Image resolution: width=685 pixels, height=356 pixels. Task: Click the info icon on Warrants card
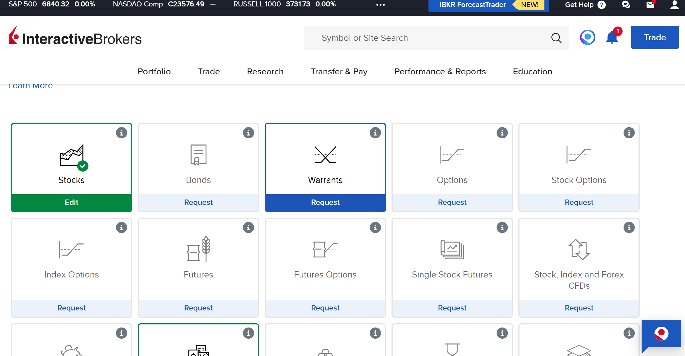coord(375,133)
